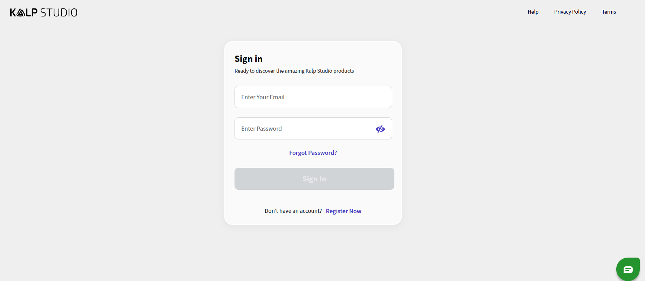Click the letter K in the Kalp logo
Image resolution: width=645 pixels, height=281 pixels.
pos(13,13)
